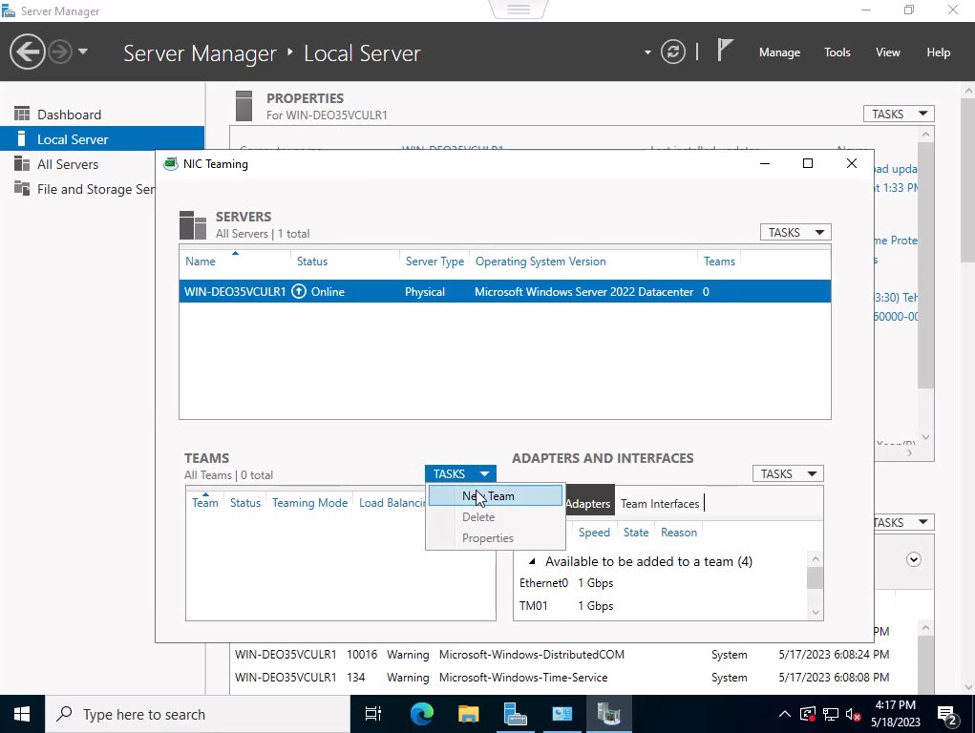Maximize the NIC Teaming window
975x733 pixels.
808,163
